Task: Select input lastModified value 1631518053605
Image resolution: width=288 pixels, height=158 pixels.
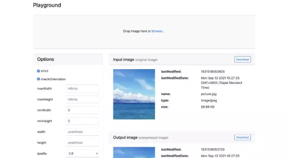Action: click(213, 72)
